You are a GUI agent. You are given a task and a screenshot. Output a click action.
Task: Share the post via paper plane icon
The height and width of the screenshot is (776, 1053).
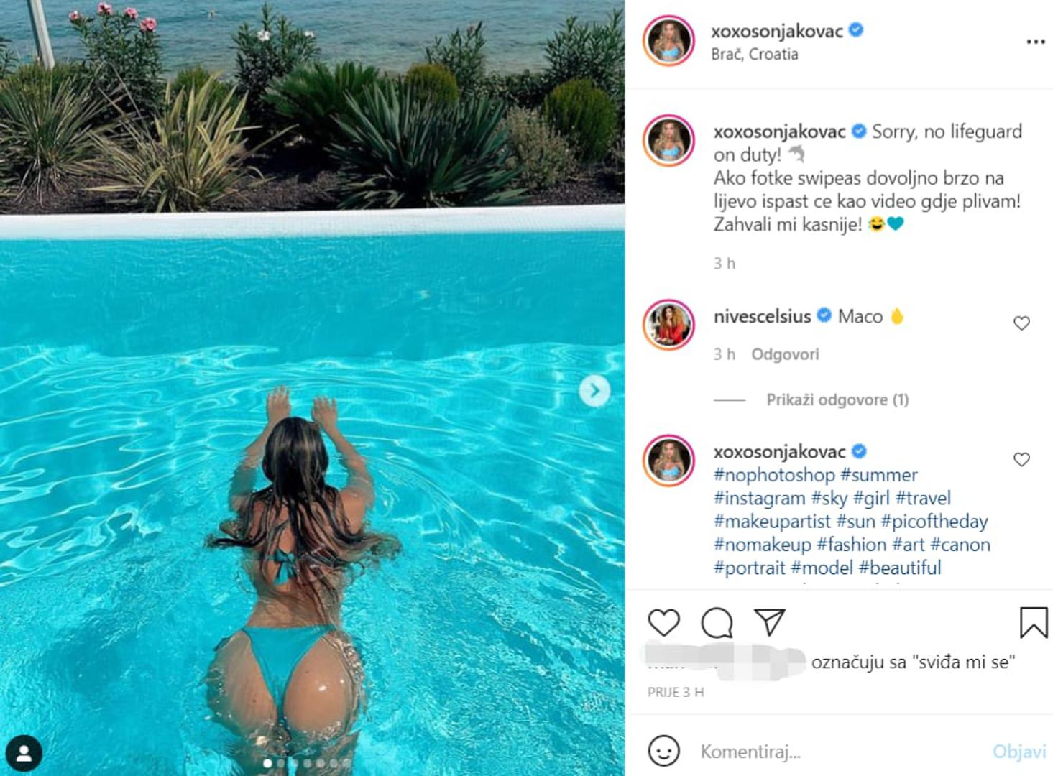click(769, 622)
